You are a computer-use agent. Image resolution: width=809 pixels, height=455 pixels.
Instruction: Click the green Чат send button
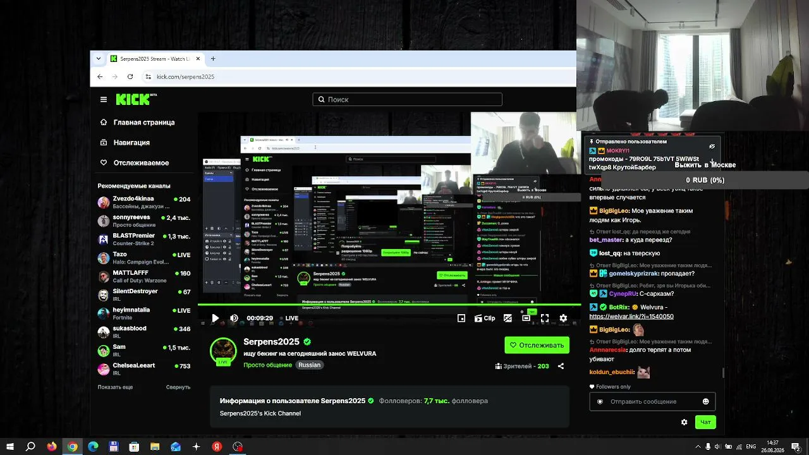click(705, 422)
